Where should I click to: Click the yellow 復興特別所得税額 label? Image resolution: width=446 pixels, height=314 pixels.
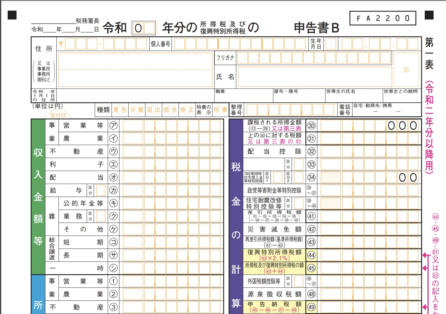coord(274,255)
